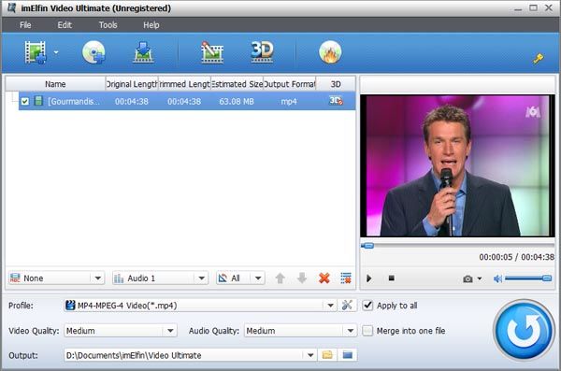Screen dimensions: 561x371
Task: Open the Tools menu
Action: pyautogui.click(x=108, y=25)
